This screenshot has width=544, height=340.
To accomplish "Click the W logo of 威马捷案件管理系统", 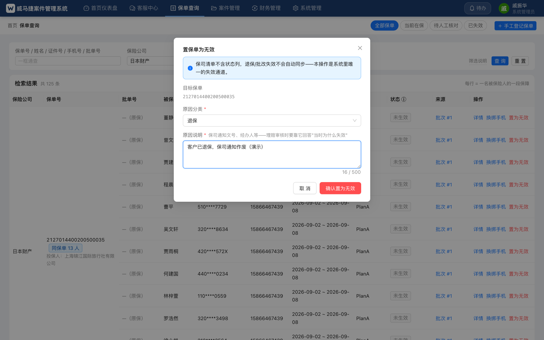I will point(11,8).
